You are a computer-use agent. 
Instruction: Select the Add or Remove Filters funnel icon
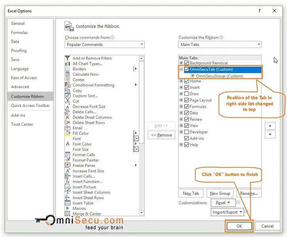pyautogui.click(x=68, y=58)
